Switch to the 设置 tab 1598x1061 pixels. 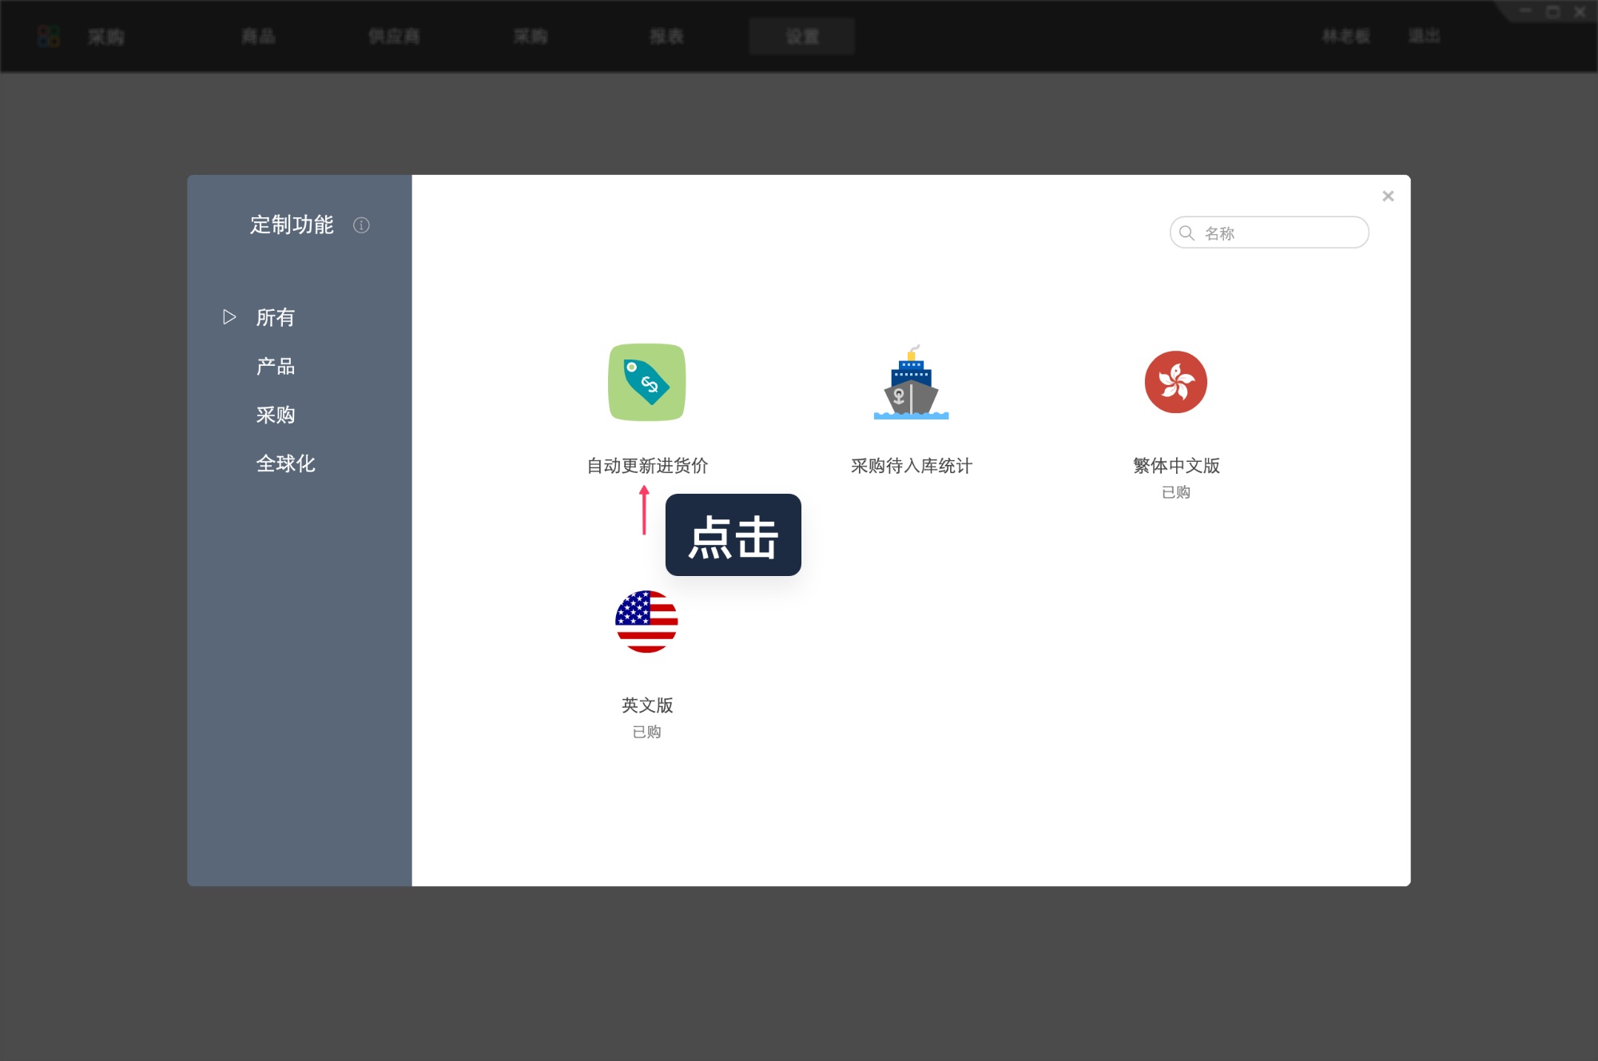pos(801,36)
